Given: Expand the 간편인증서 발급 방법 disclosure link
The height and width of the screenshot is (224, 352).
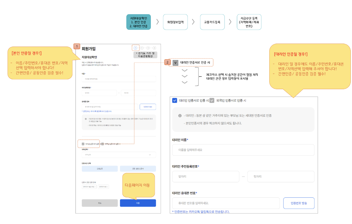Looking at the screenshot, I should (x=89, y=187).
